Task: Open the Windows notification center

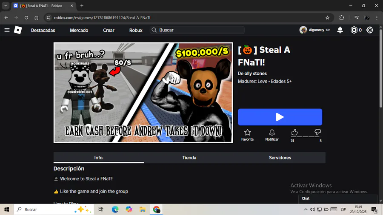Action: pos(374,209)
